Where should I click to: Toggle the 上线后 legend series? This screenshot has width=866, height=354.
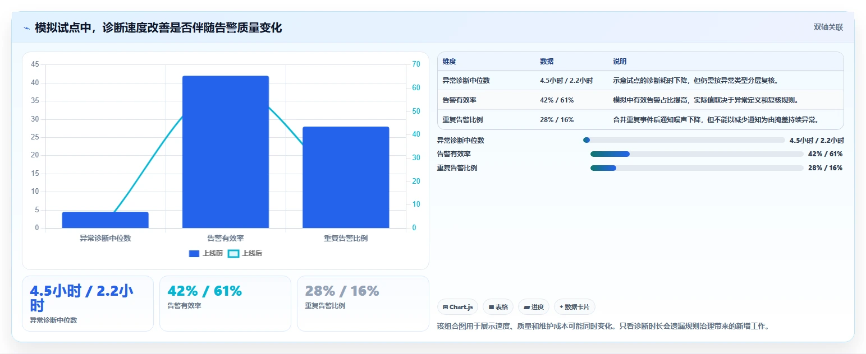[x=245, y=253]
